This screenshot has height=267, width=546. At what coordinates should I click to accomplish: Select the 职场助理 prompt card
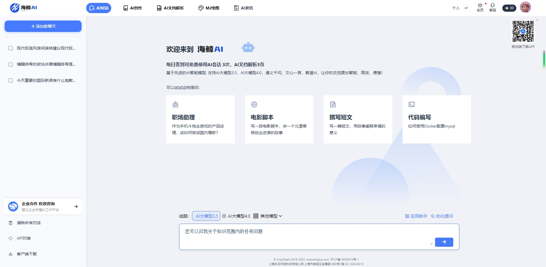[201, 119]
